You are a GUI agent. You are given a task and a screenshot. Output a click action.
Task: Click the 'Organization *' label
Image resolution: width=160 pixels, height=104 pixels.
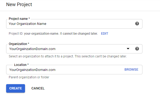(19, 44)
